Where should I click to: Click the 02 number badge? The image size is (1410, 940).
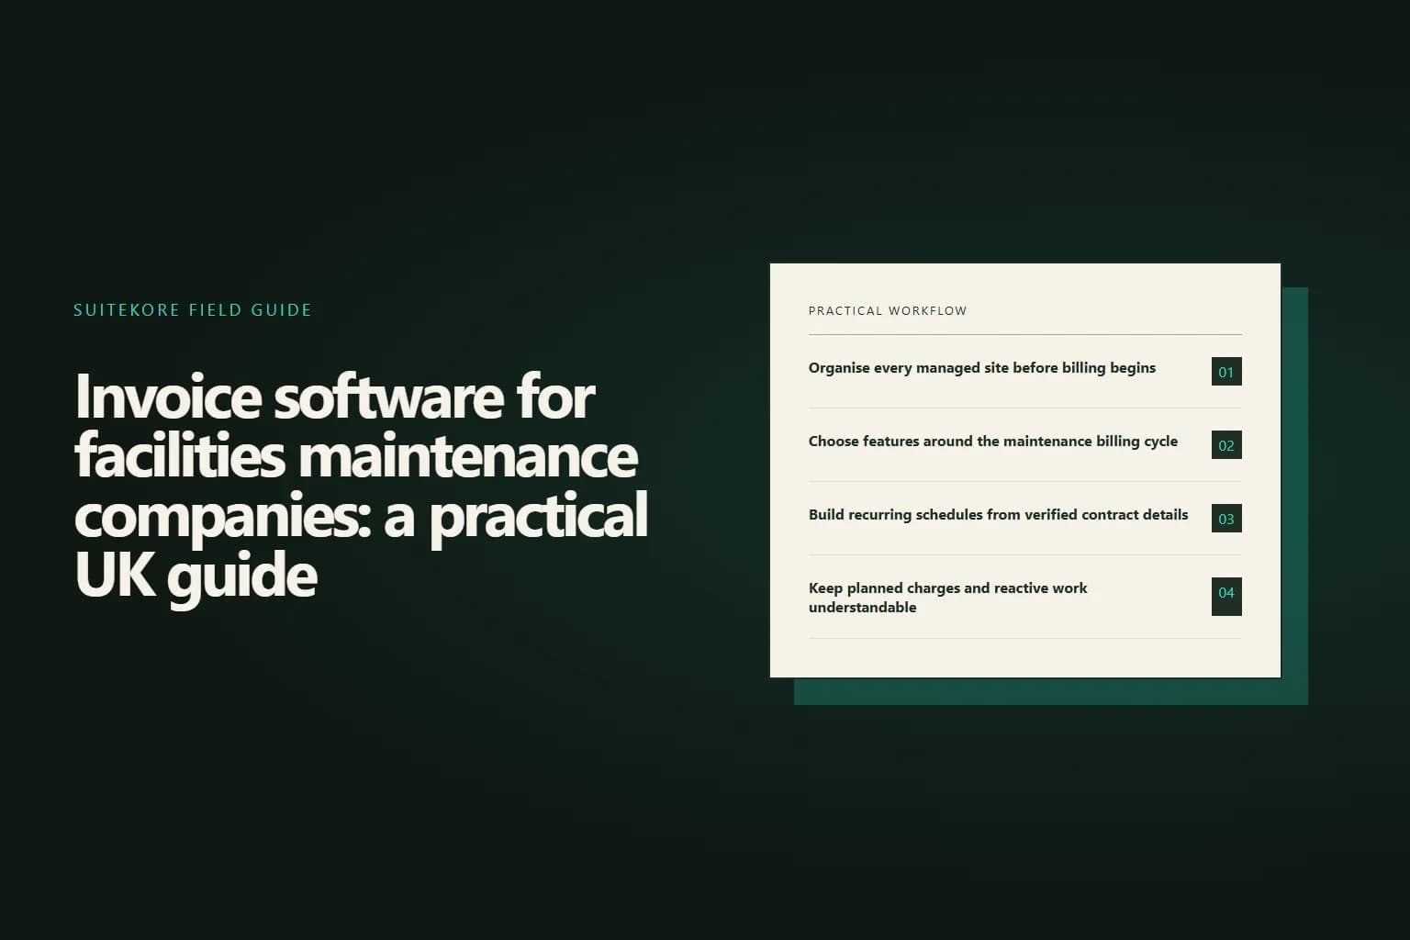(x=1226, y=445)
